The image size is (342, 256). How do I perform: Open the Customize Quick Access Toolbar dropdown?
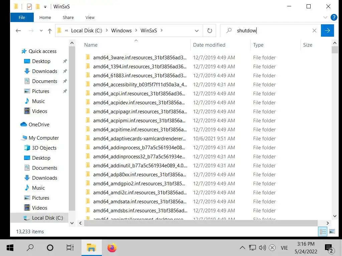(45, 7)
